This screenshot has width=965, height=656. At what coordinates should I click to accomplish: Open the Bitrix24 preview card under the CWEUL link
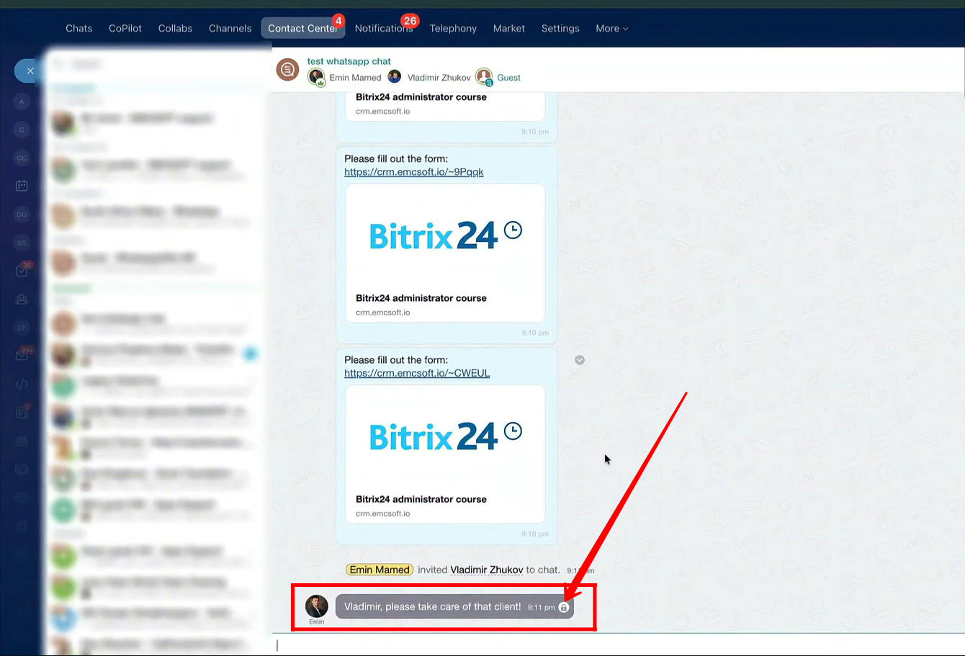[445, 454]
